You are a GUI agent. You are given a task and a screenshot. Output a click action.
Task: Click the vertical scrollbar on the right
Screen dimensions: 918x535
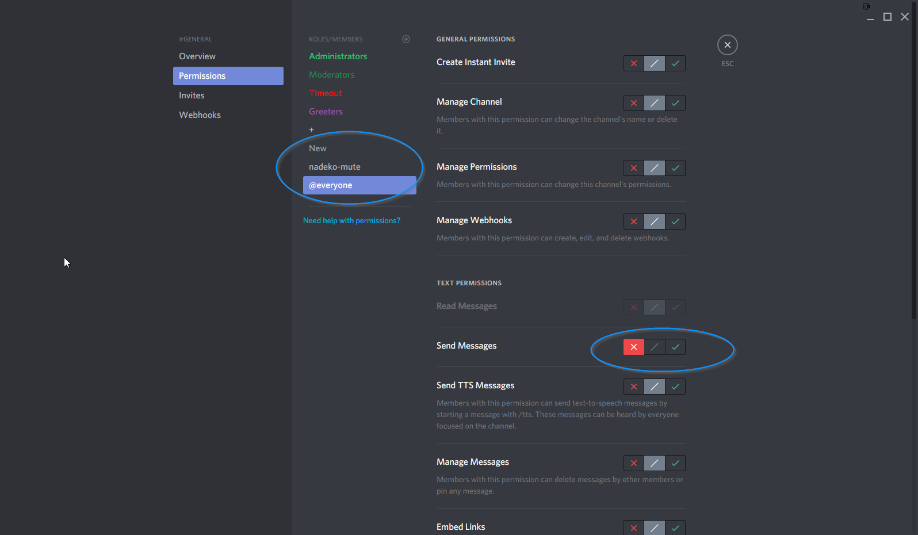pos(914,161)
